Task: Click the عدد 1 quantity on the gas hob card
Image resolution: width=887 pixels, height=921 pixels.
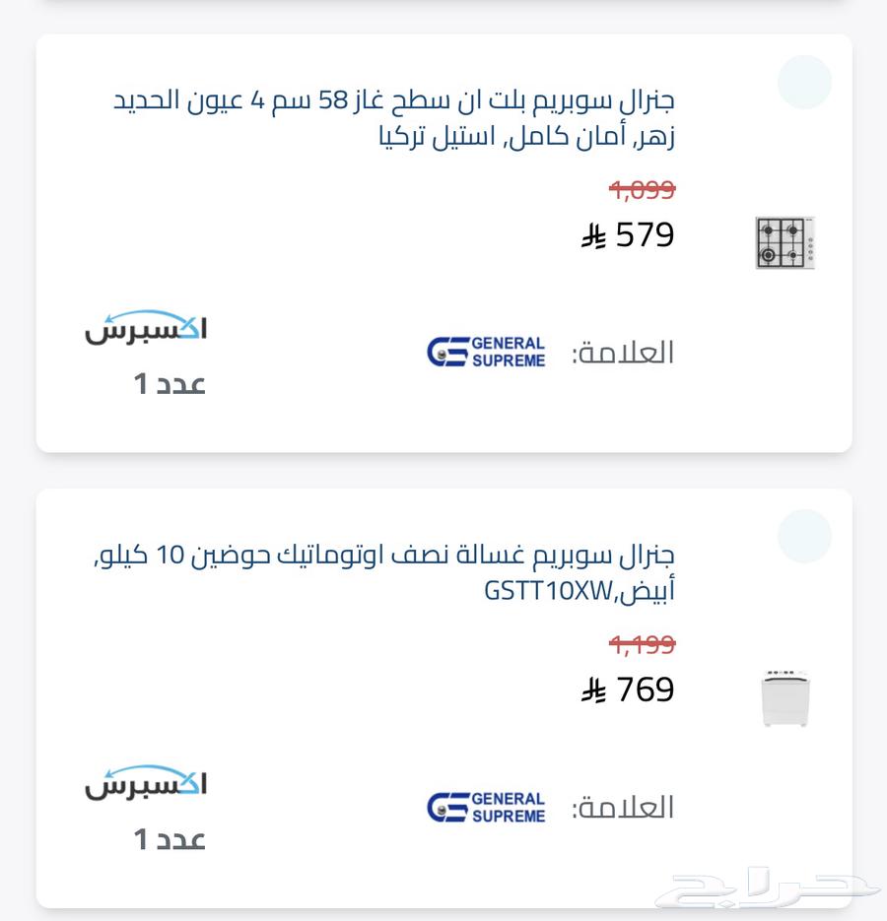Action: (x=170, y=384)
